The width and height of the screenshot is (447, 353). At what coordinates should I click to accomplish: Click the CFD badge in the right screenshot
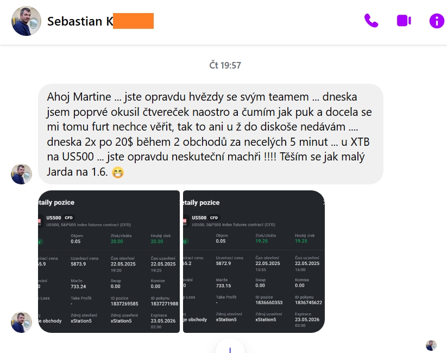214,218
